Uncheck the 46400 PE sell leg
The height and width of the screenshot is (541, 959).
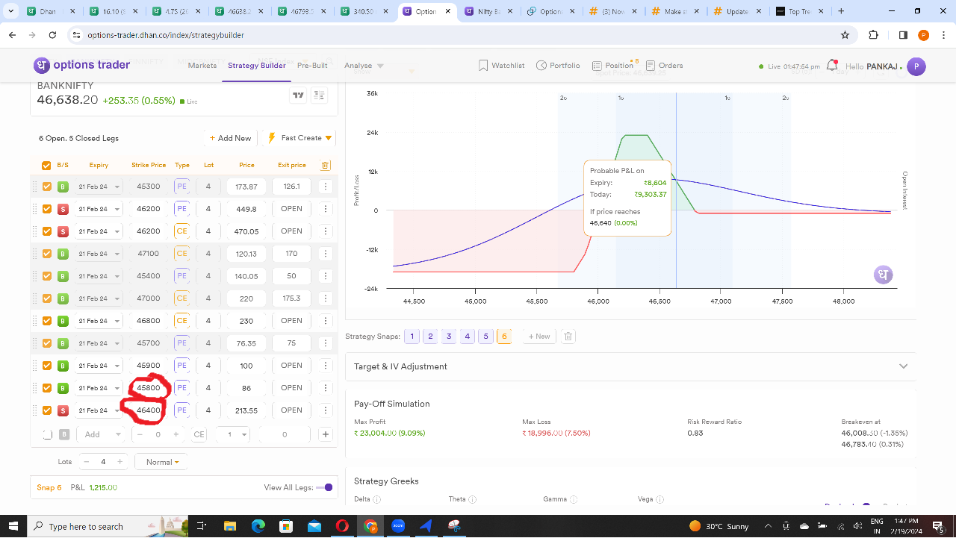(x=47, y=410)
